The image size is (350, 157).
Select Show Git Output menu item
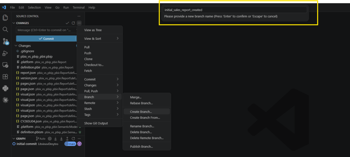(100, 123)
